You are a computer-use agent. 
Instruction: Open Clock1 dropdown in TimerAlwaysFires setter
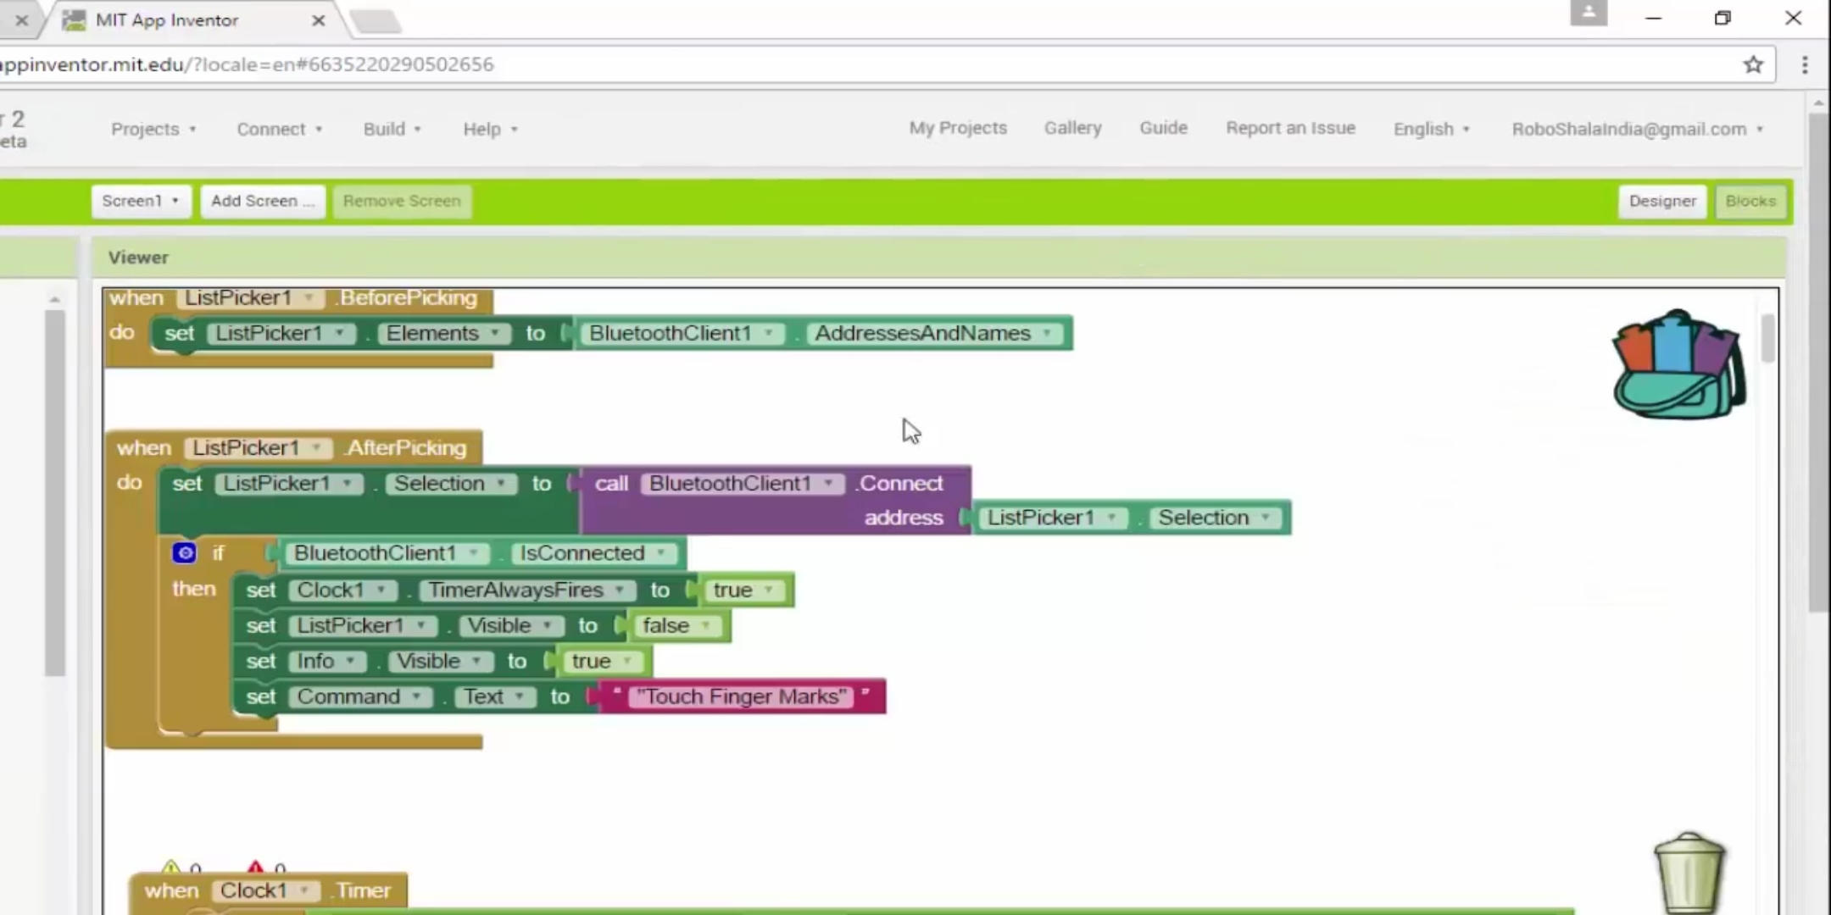[x=342, y=591]
